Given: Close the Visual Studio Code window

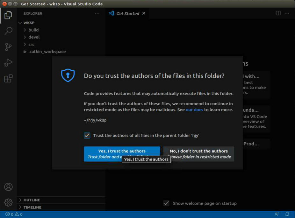Looking at the screenshot, I should pyautogui.click(x=4, y=4).
